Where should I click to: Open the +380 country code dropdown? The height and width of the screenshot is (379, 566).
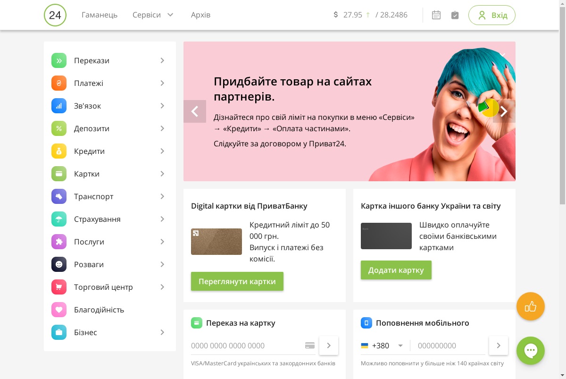tap(382, 345)
